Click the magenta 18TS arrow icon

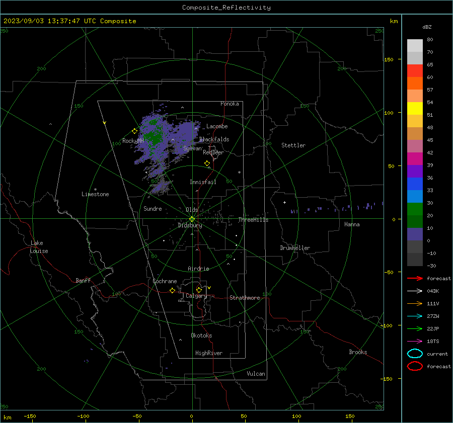(415, 342)
